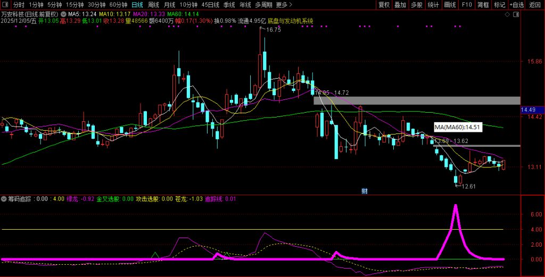545x277 pixels.
Task: Toggle the left sidebar panel icon
Action: [x=5, y=5]
